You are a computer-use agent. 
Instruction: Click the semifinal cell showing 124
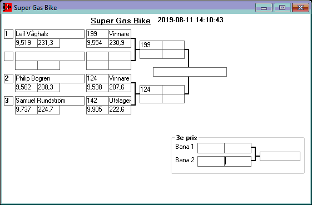(x=151, y=89)
